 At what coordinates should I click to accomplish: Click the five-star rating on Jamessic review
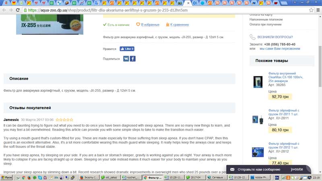64,120
